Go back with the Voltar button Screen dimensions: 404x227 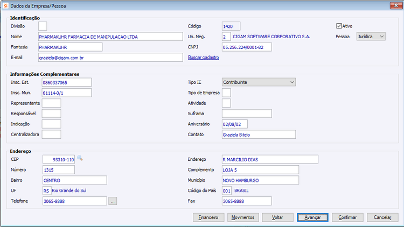pyautogui.click(x=277, y=217)
